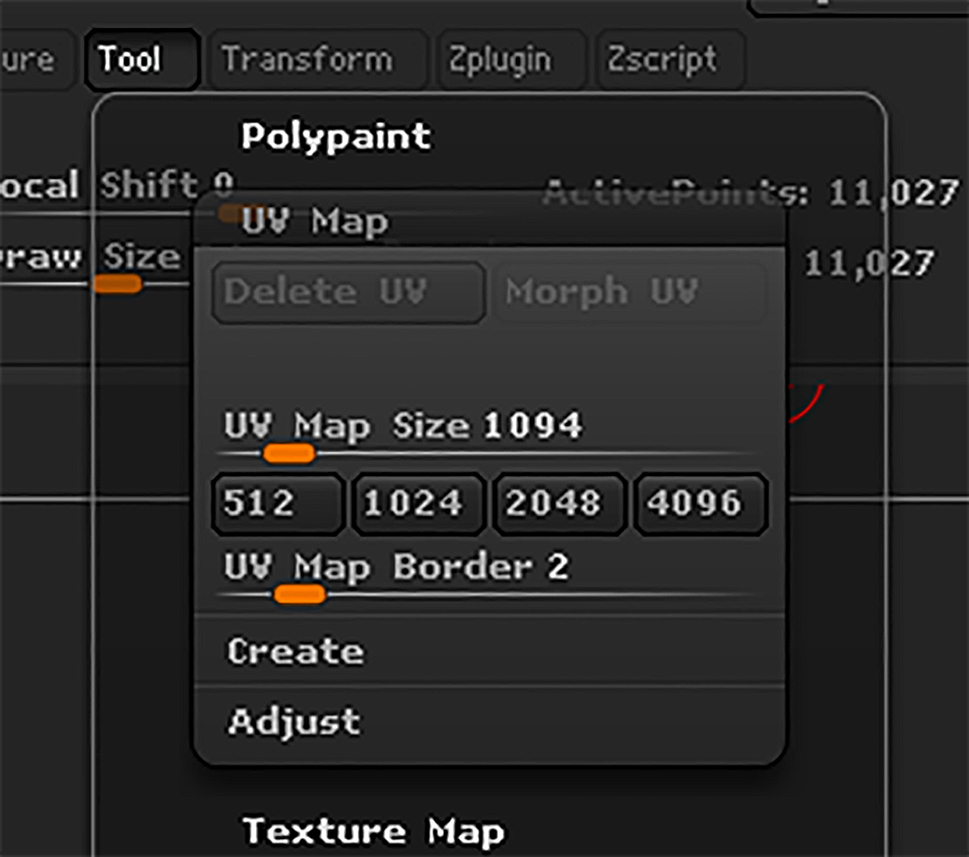Click the UV Map Border slider handle
Screen dimensions: 969x857
point(299,595)
